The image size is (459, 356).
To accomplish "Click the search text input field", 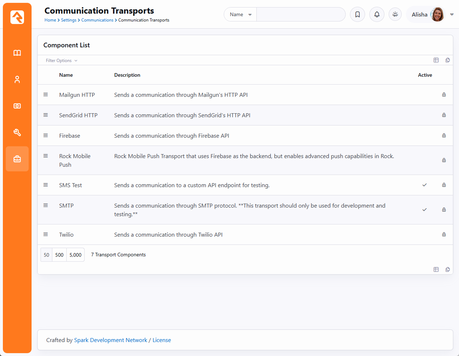I will point(301,15).
